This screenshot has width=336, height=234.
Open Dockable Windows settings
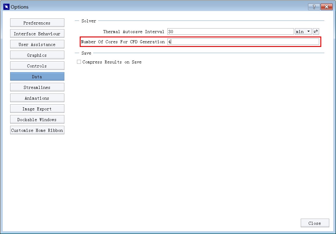click(x=37, y=120)
